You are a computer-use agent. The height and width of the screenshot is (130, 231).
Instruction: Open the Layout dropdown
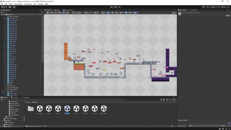tap(225, 7)
